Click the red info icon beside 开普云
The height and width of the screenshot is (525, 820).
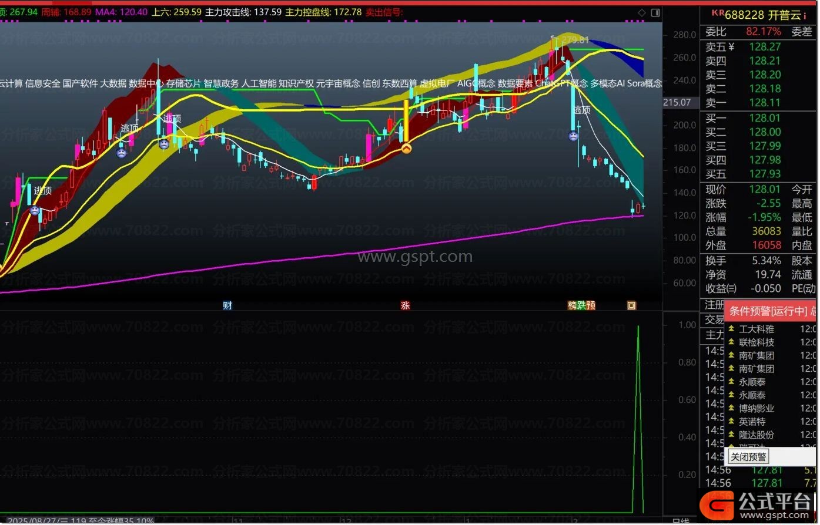click(805, 16)
